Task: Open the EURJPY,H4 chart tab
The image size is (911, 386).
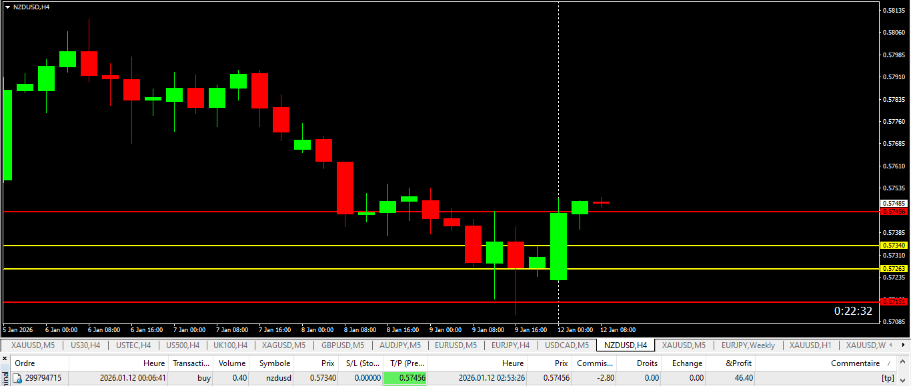Action: tap(510, 345)
